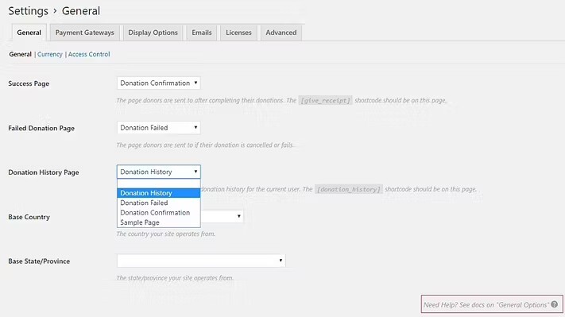The width and height of the screenshot is (565, 317).
Task: Click the help question mark icon
Action: 554,304
